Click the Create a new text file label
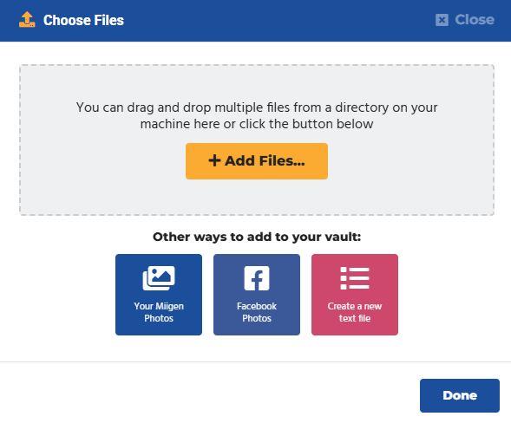Screen dimensions: 511x423 (x=355, y=312)
